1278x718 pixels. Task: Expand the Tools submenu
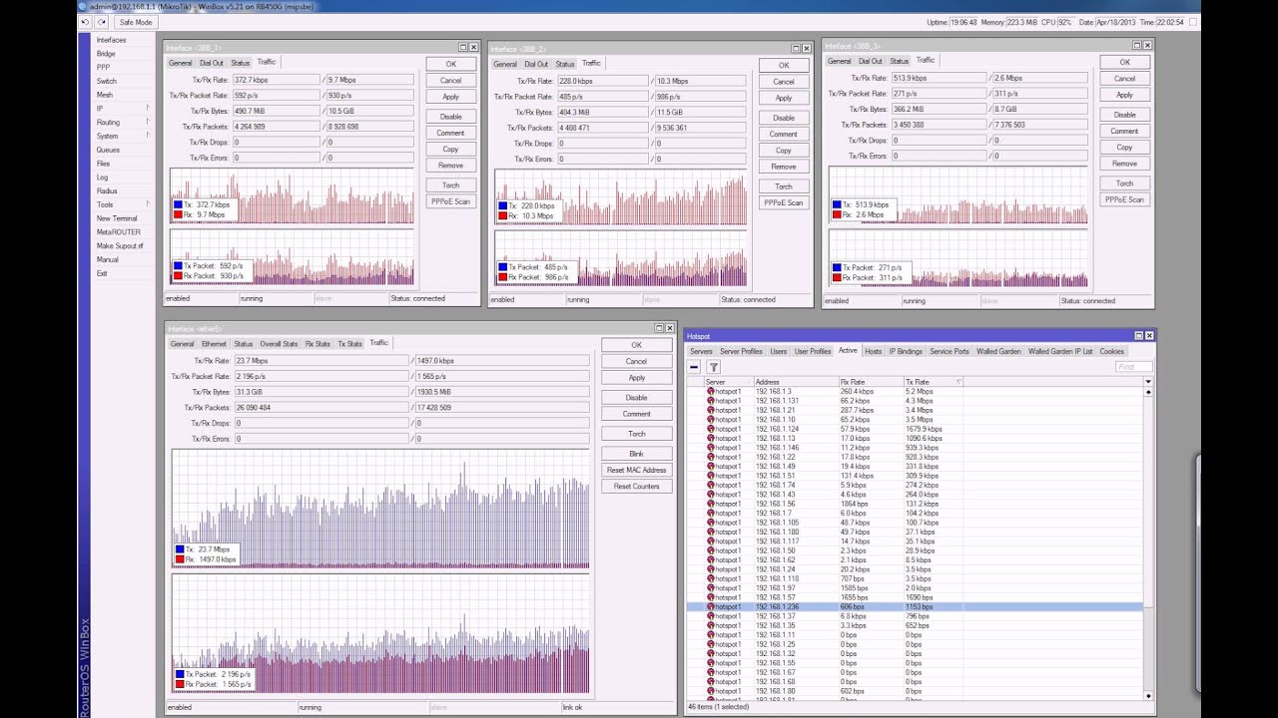pos(148,204)
